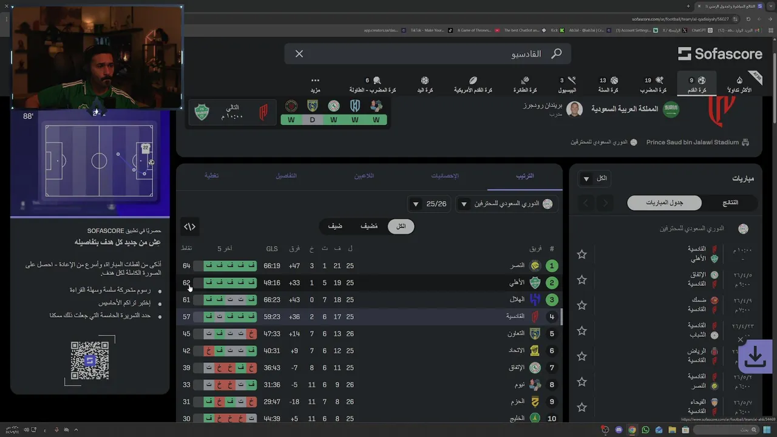Click into the search field containing القادسيو
The width and height of the screenshot is (777, 437).
(427, 54)
